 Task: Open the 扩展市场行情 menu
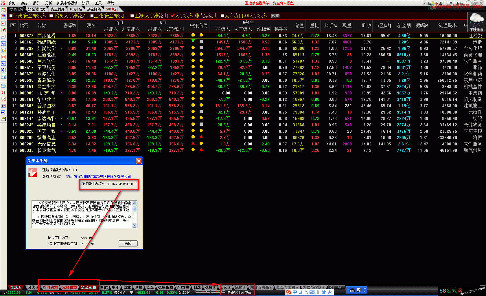coord(67,3)
